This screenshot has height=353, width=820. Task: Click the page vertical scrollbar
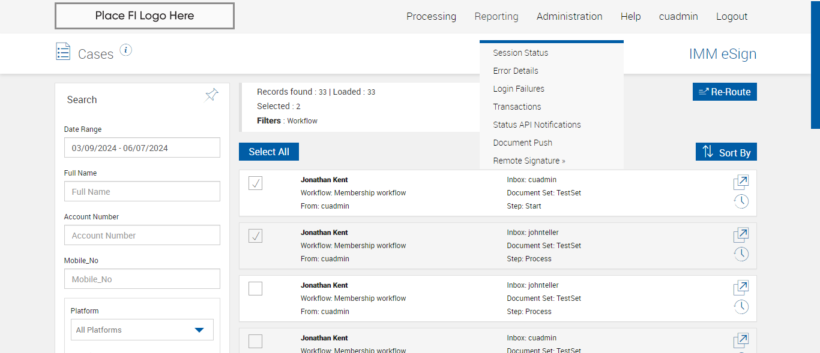pos(815,64)
